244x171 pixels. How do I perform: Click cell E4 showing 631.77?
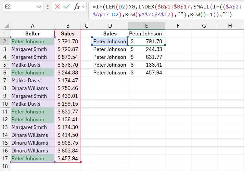tap(147, 57)
